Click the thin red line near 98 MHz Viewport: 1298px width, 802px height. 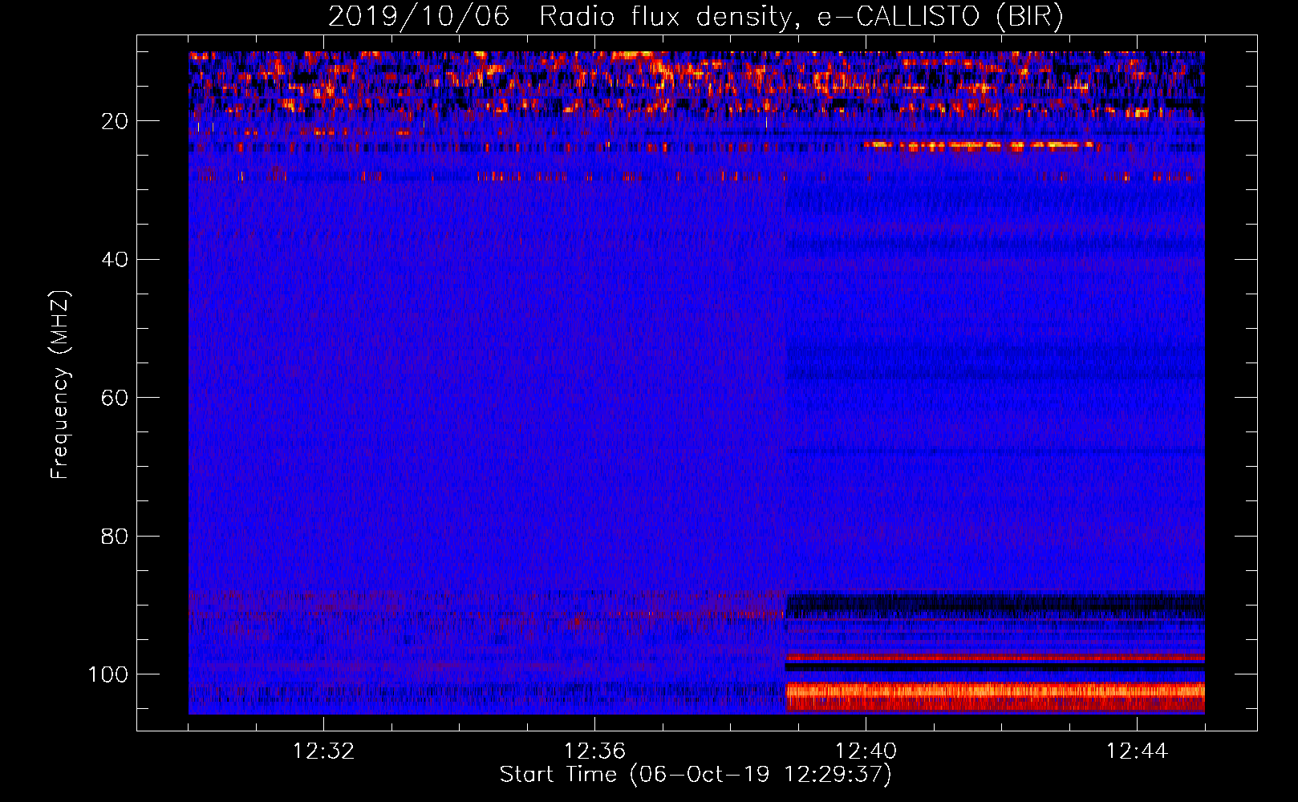tap(996, 658)
